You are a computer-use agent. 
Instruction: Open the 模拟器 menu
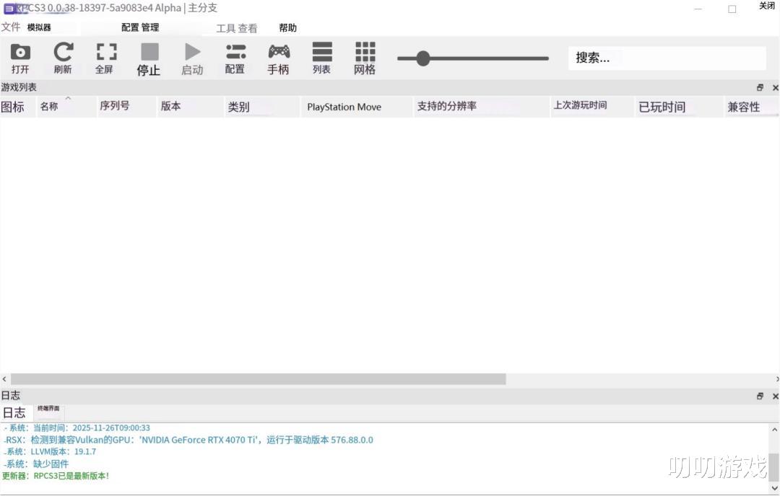[x=39, y=28]
